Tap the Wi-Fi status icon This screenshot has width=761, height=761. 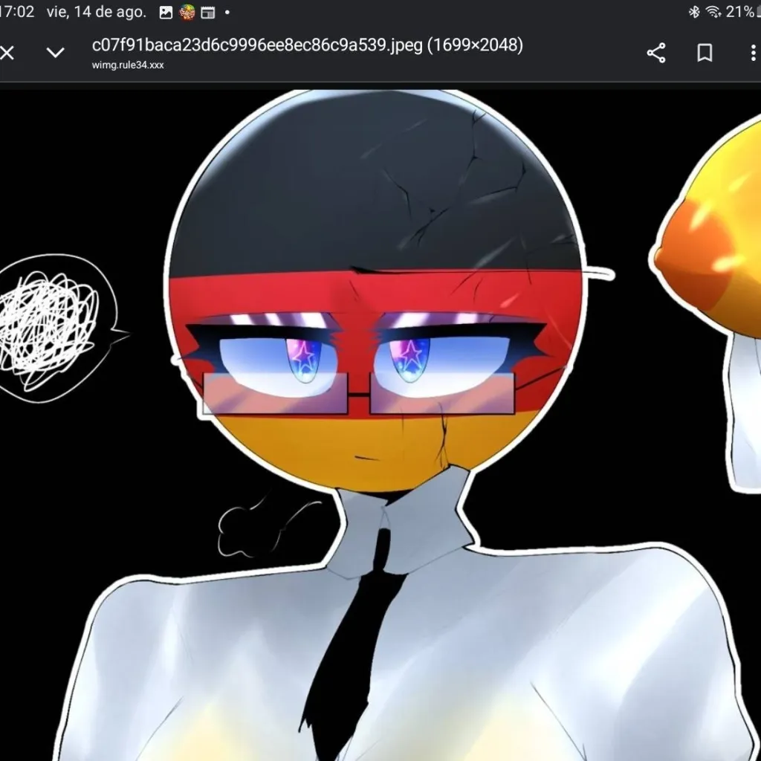(x=713, y=12)
